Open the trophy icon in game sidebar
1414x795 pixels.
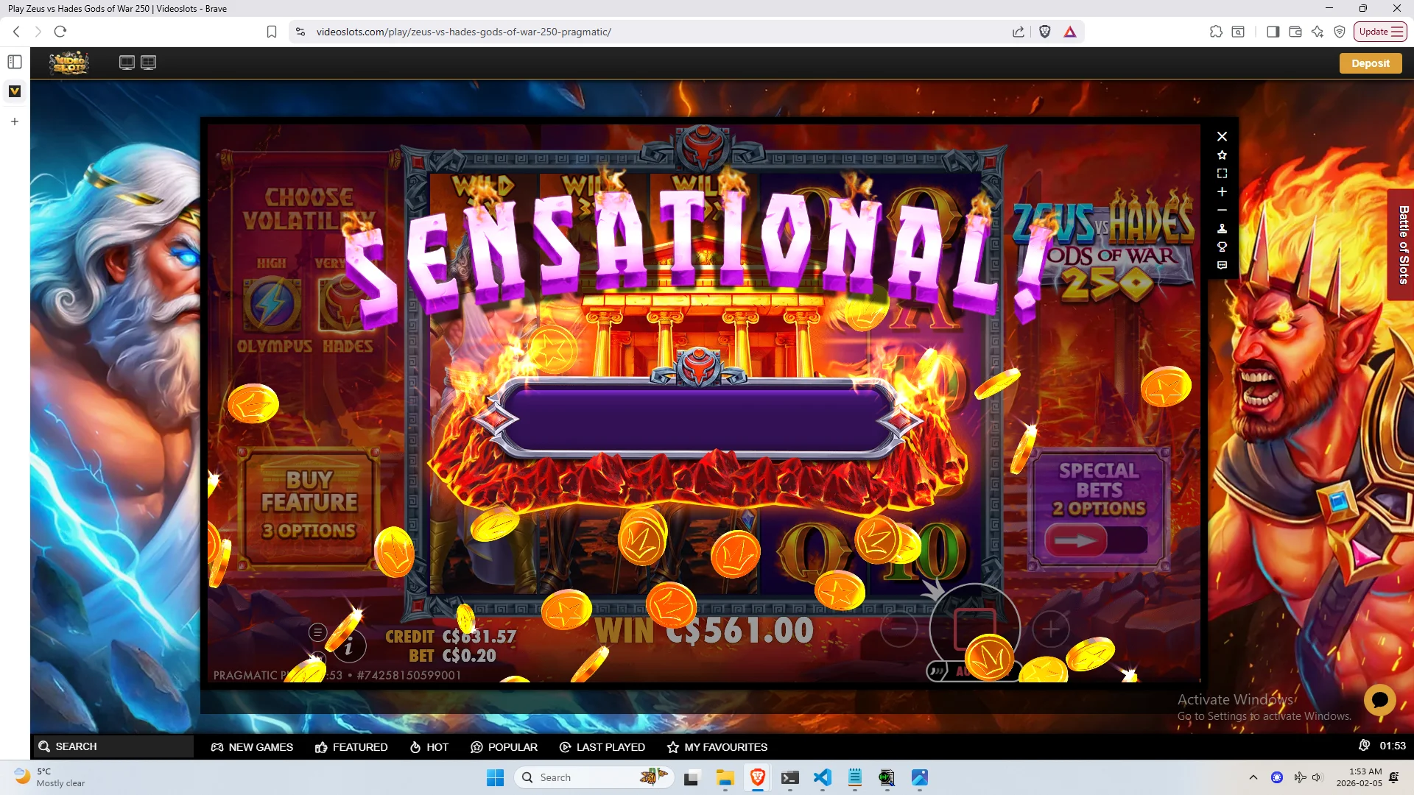(1222, 247)
